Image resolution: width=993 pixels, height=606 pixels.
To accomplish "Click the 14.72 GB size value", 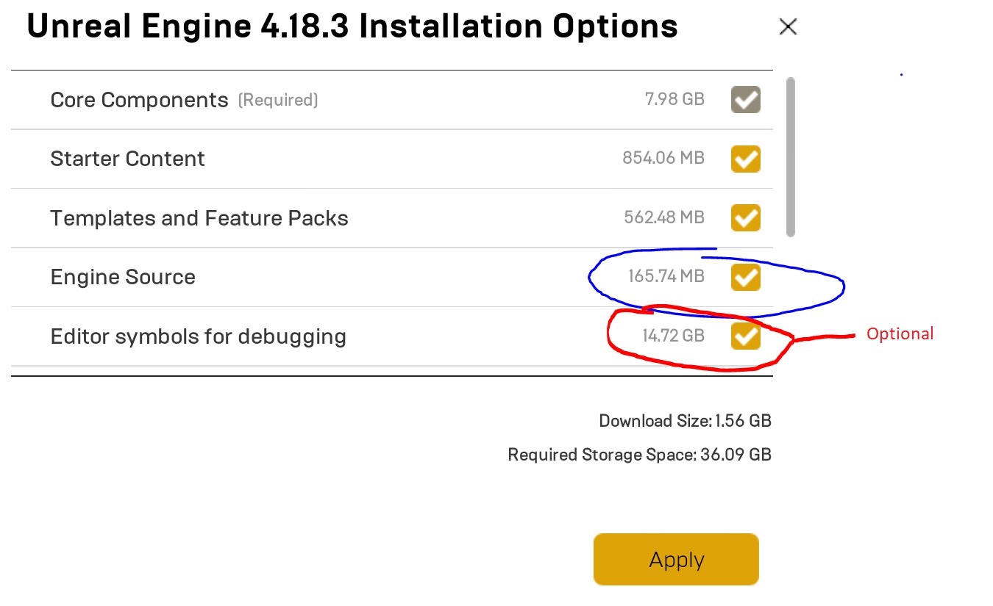I will coord(673,336).
